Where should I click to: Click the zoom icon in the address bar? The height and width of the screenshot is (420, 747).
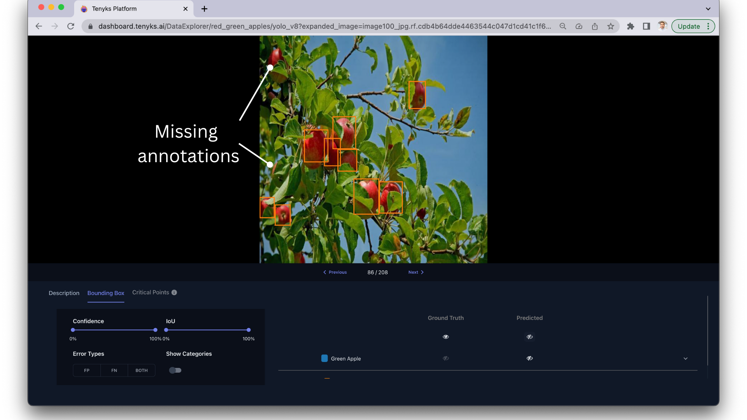coord(563,26)
